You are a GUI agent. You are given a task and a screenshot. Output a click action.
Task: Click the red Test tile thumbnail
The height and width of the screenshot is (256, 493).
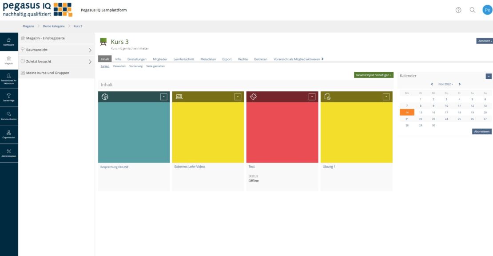click(x=282, y=132)
